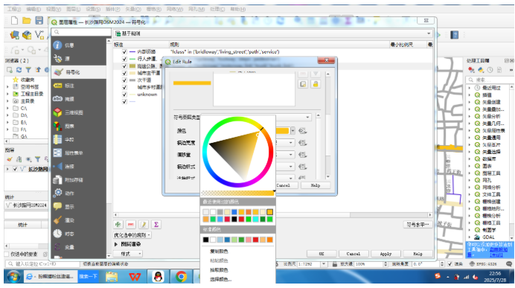Open the QQ penguin icon on the taskbar
Viewport: 515px width, 288px height.
159,277
